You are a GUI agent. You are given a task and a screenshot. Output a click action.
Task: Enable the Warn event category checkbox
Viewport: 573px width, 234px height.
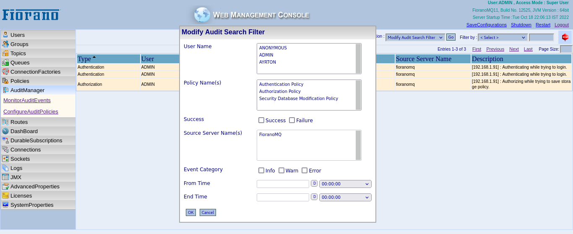point(281,170)
